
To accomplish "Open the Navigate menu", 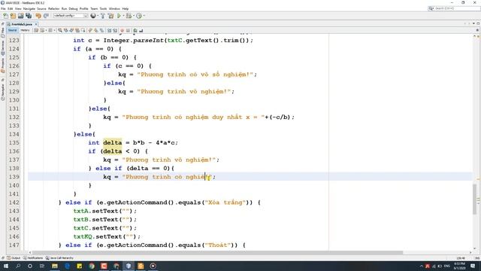I will pos(29,8).
